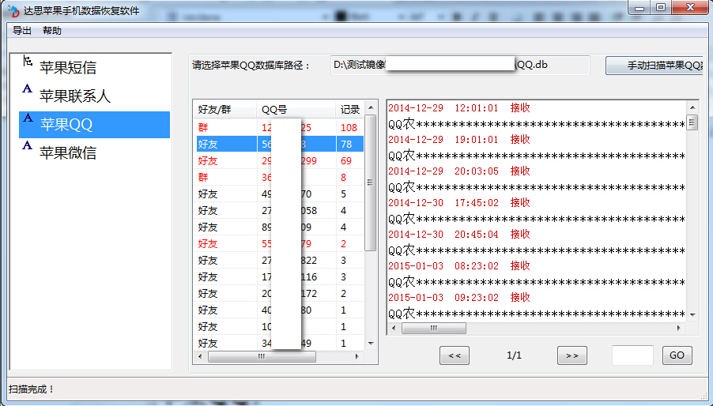This screenshot has width=713, height=406.
Task: Click the page number input box
Action: pos(632,355)
